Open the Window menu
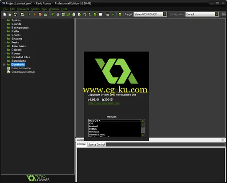The width and height of the screenshot is (227, 183). [54, 9]
